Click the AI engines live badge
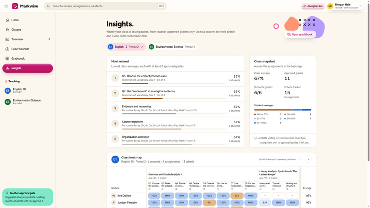 [x=313, y=6]
